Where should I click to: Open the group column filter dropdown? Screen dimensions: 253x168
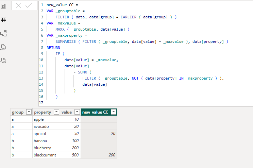pos(29,112)
